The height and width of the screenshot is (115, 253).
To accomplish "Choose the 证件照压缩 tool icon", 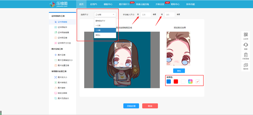I will (56, 38).
